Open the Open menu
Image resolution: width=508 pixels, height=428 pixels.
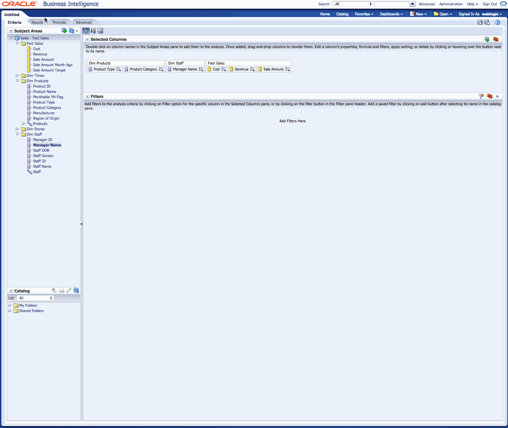point(443,14)
